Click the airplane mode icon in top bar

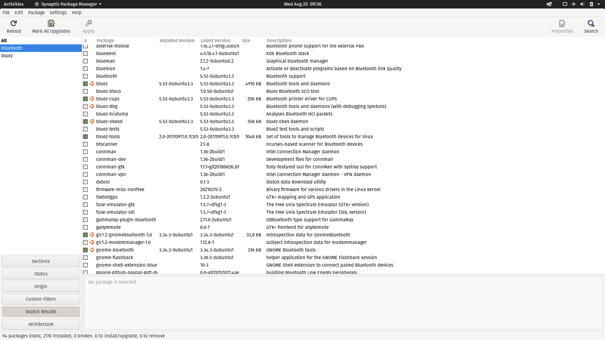click(573, 4)
